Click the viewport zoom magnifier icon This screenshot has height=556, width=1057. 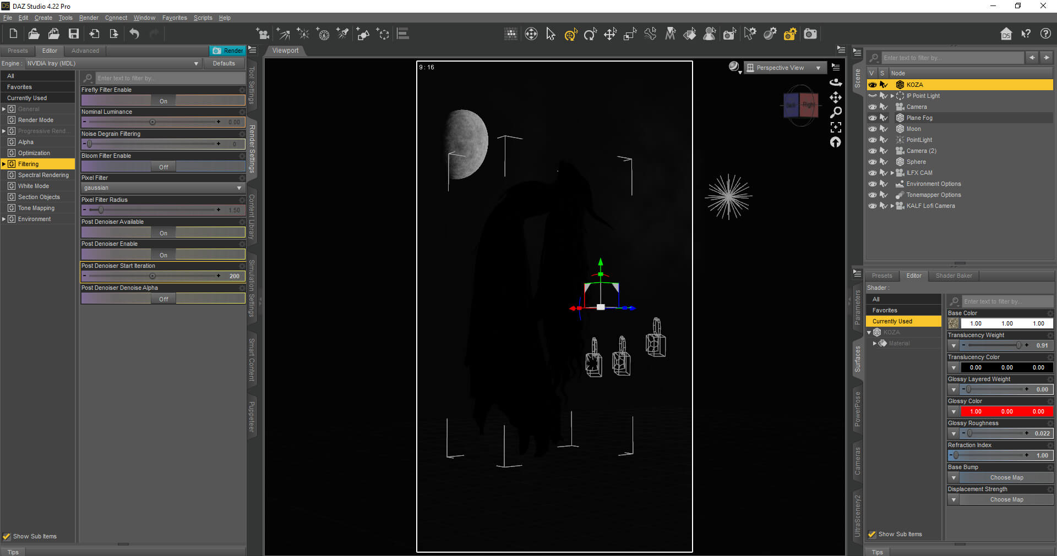pyautogui.click(x=836, y=112)
